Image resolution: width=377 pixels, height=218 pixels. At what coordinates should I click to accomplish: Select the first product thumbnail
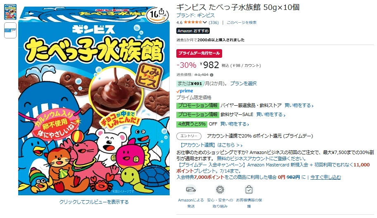tap(10, 12)
